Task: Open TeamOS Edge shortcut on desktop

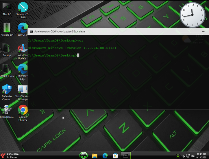Action: click(23, 29)
